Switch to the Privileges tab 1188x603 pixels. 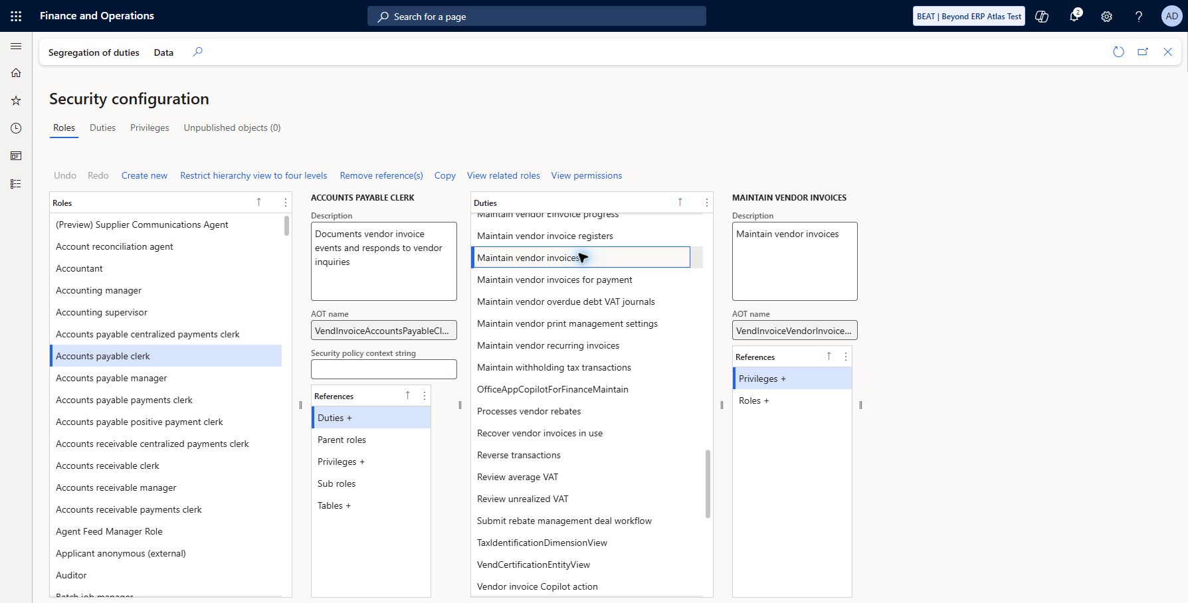coord(149,128)
